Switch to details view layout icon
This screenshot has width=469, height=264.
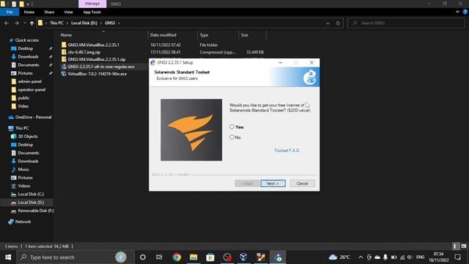tap(455, 246)
